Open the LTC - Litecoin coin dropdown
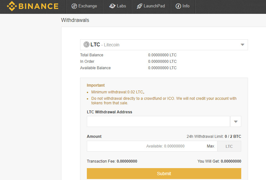266x180 pixels. (164, 45)
